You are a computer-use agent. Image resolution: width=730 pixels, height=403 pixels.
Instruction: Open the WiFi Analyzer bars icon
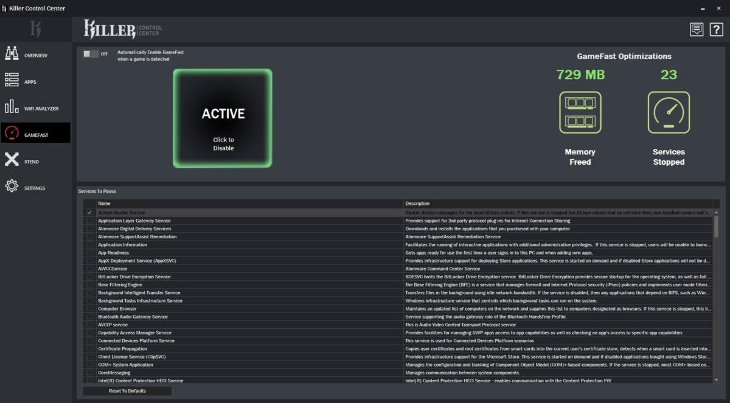click(x=12, y=107)
